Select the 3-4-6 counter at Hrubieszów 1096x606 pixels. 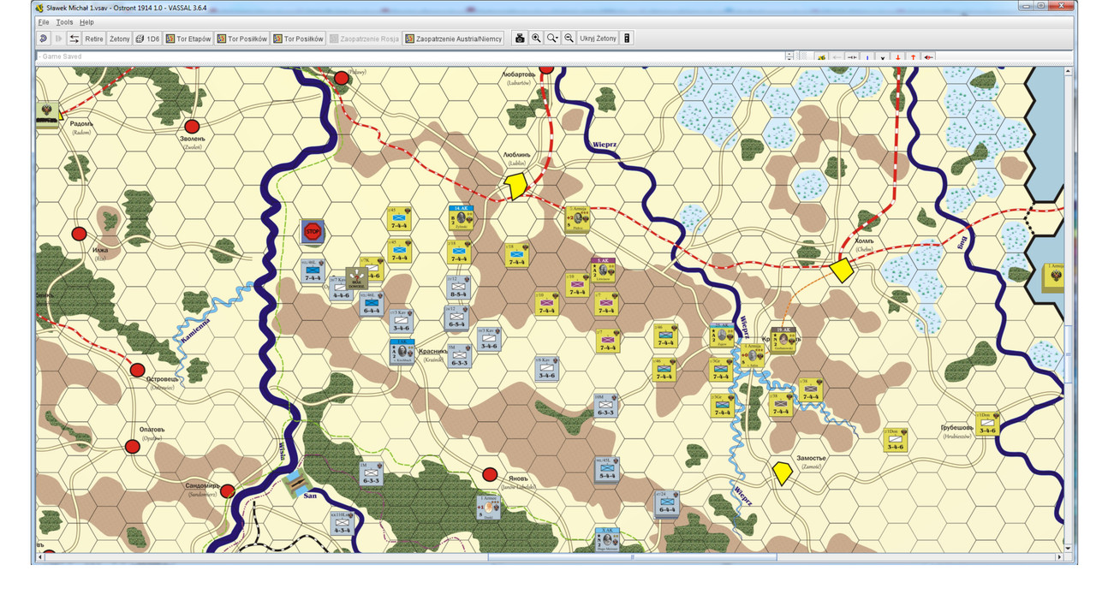987,423
